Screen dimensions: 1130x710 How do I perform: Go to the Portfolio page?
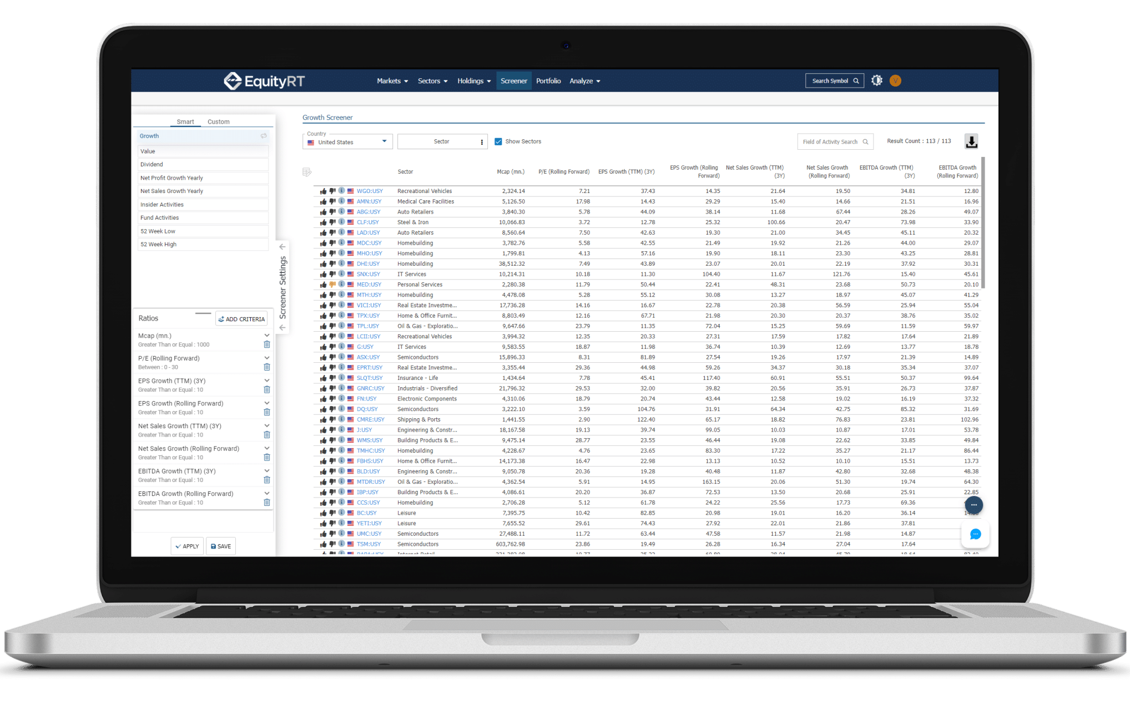click(548, 81)
